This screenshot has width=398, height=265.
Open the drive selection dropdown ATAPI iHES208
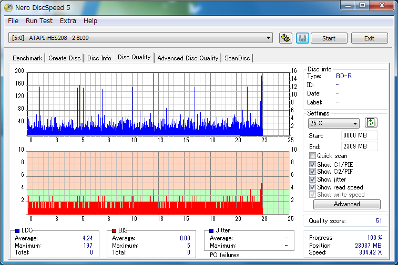pos(140,38)
